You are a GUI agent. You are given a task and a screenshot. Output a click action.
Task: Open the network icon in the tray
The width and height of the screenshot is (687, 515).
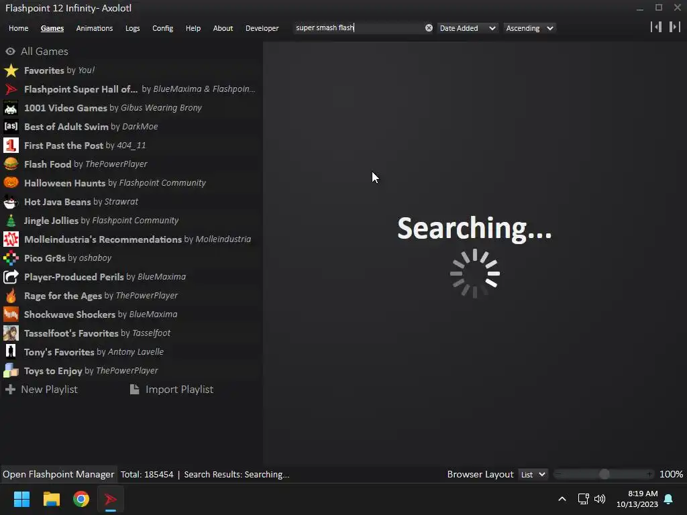[583, 499]
